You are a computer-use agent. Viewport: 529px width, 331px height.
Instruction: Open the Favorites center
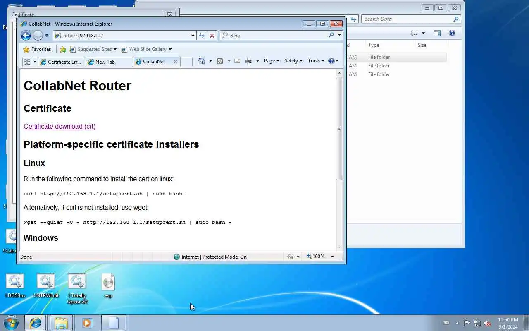tap(37, 49)
